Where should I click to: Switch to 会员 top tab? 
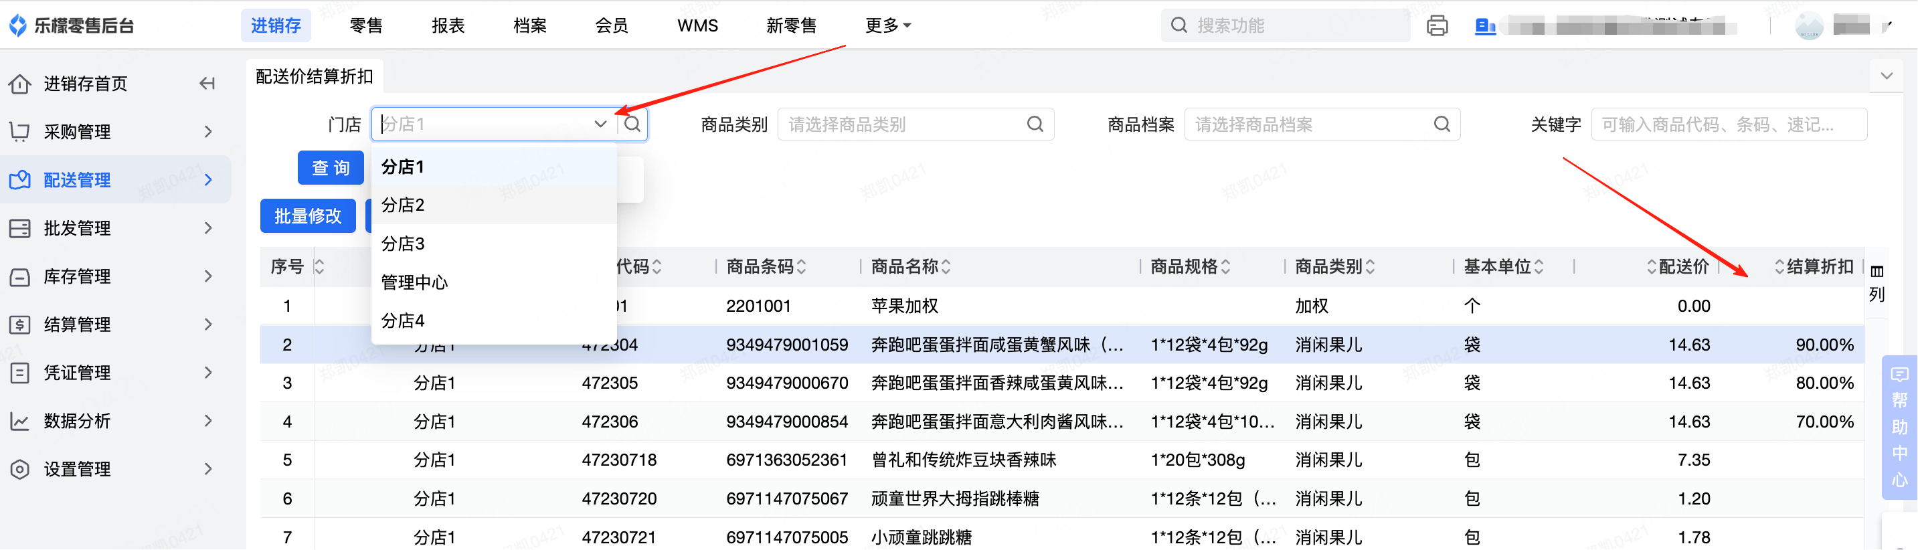click(x=611, y=25)
